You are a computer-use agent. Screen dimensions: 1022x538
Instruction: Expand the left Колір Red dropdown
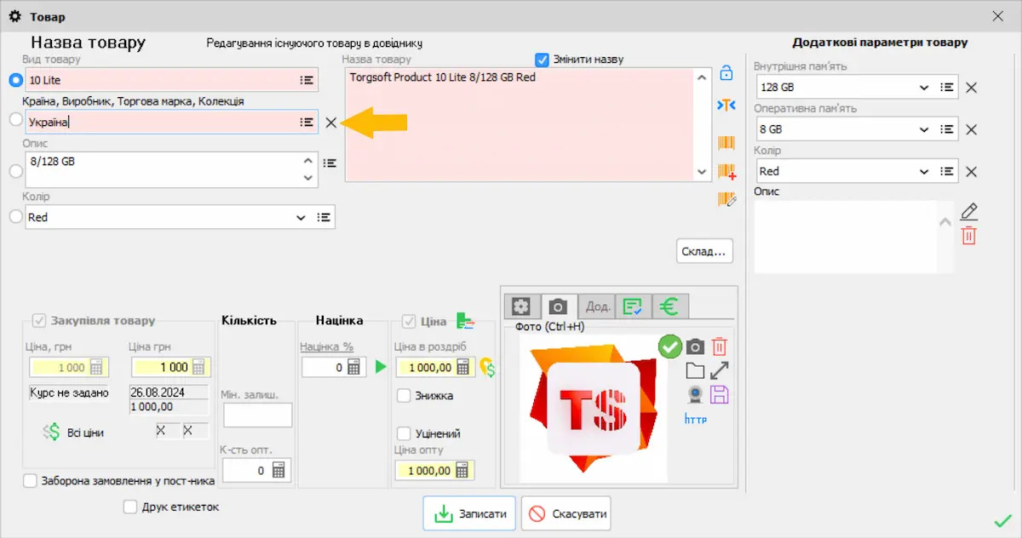[x=301, y=218]
